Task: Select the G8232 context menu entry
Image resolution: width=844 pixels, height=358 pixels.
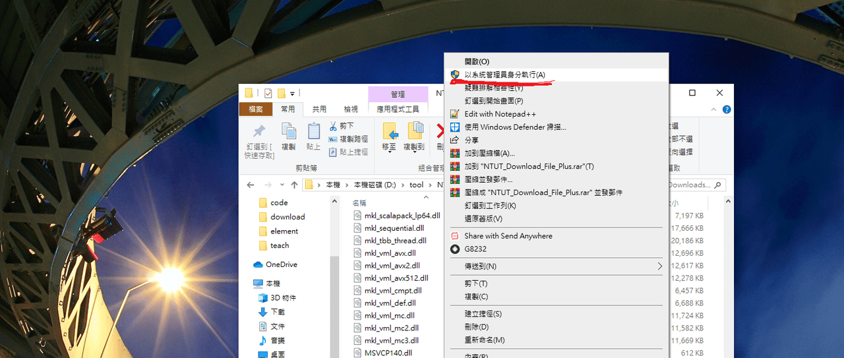Action: (557, 249)
